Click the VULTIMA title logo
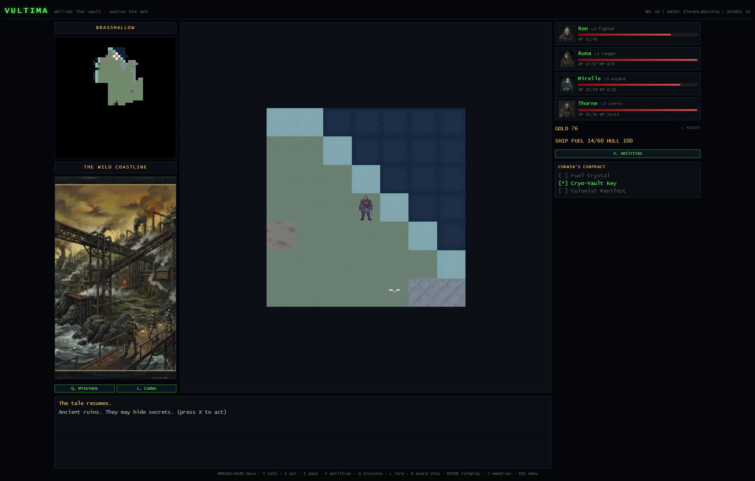 click(x=26, y=11)
